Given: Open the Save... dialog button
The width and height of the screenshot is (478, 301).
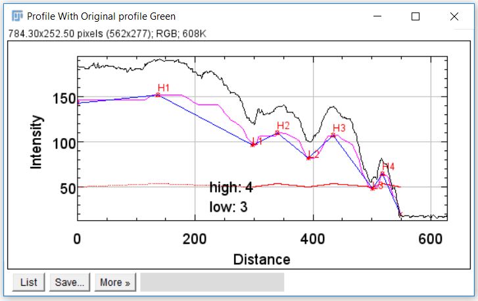Looking at the screenshot, I should click(x=70, y=282).
